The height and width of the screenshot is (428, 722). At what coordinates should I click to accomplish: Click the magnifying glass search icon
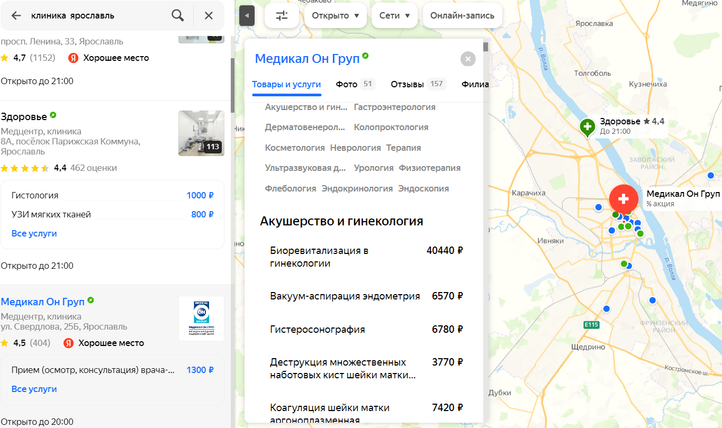pos(178,16)
